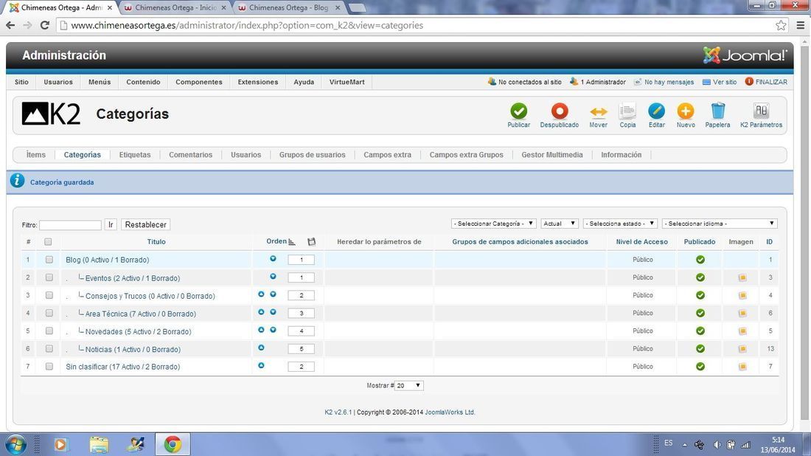This screenshot has width=811, height=456.
Task: Click the Copia toolbar icon
Action: coord(627,111)
